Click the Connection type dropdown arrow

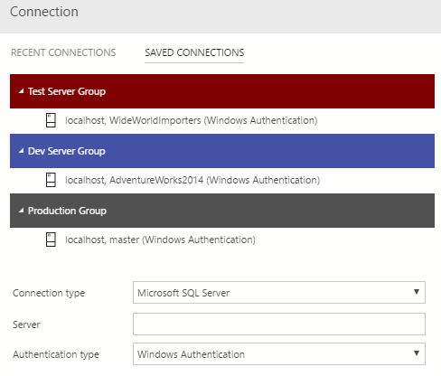click(417, 292)
